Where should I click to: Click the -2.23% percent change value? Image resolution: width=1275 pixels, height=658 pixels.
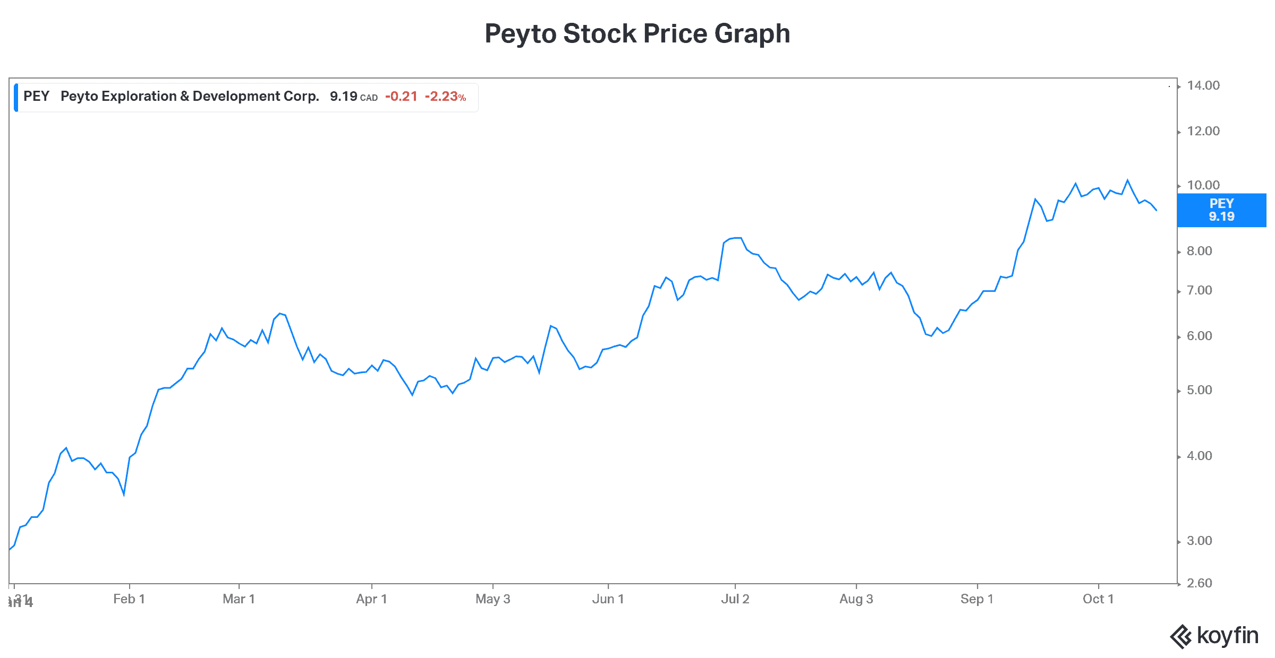(445, 97)
